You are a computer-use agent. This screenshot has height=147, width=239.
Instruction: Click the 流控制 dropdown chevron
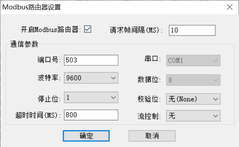(215, 116)
